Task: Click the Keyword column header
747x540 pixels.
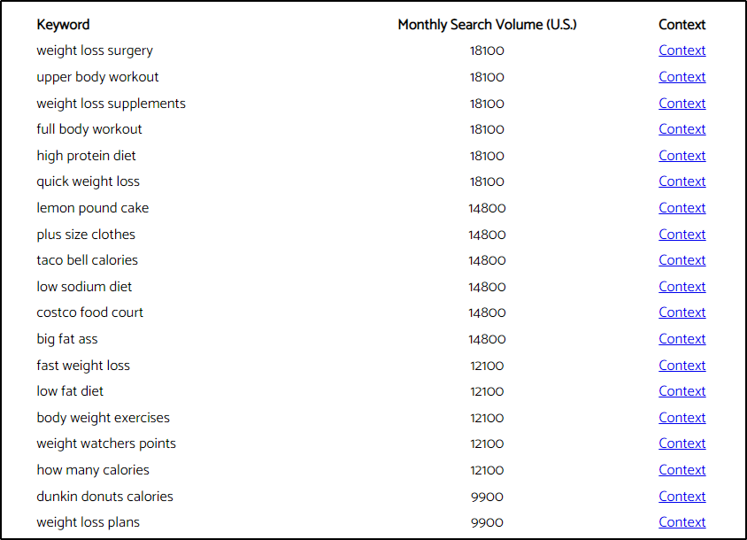Action: [x=63, y=25]
